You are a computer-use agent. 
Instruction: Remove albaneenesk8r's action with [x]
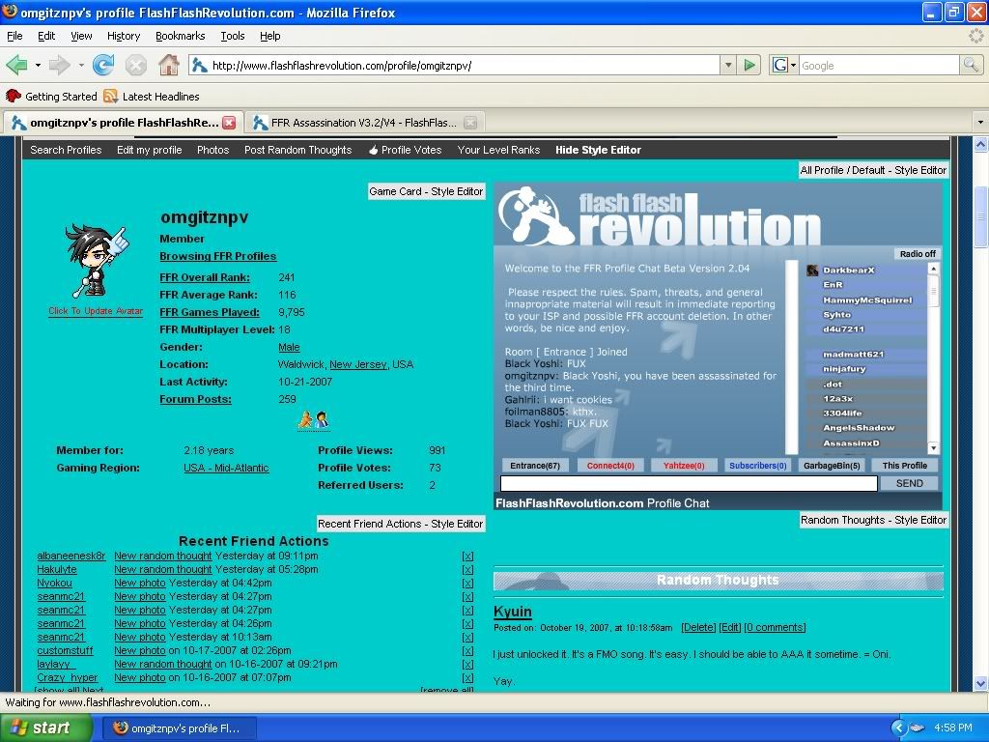tap(467, 556)
